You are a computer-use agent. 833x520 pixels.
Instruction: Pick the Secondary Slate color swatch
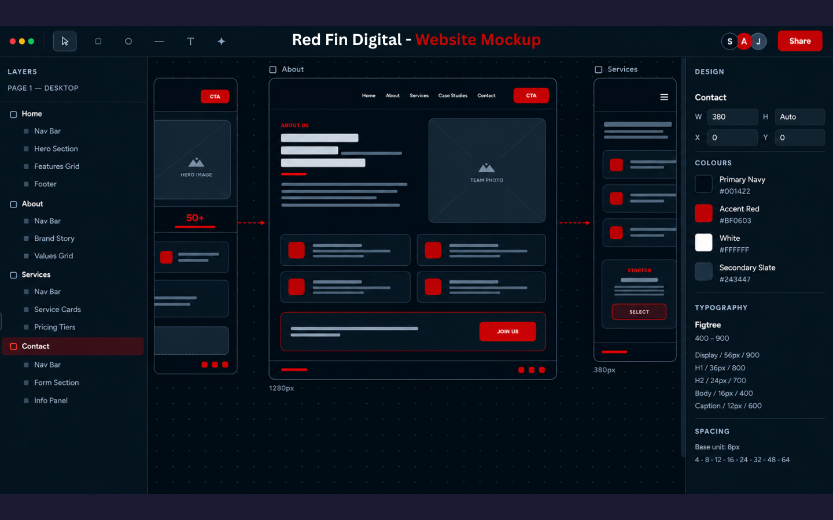[703, 272]
